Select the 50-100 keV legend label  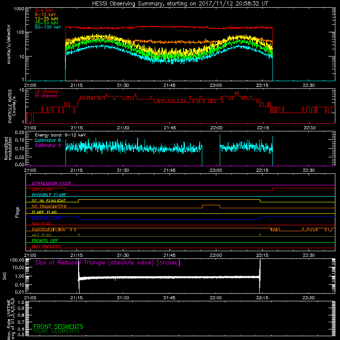(48, 27)
